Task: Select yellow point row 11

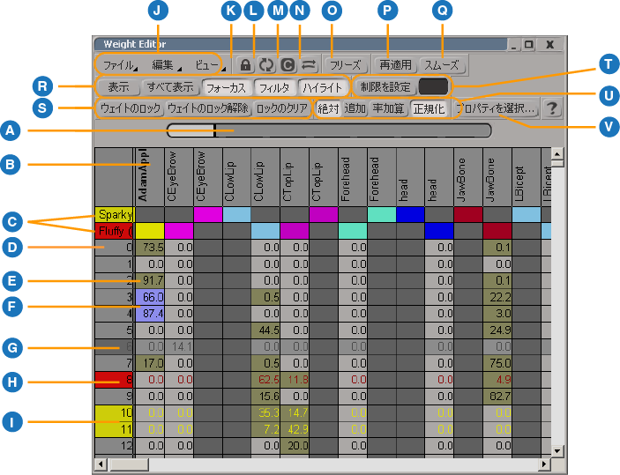Action: pos(115,429)
